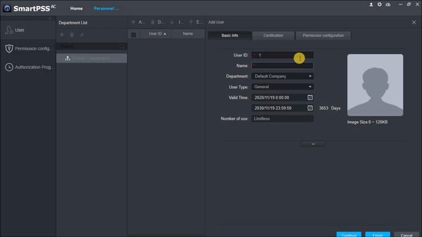
Task: Click the Import toolbar button
Action: pos(177,22)
